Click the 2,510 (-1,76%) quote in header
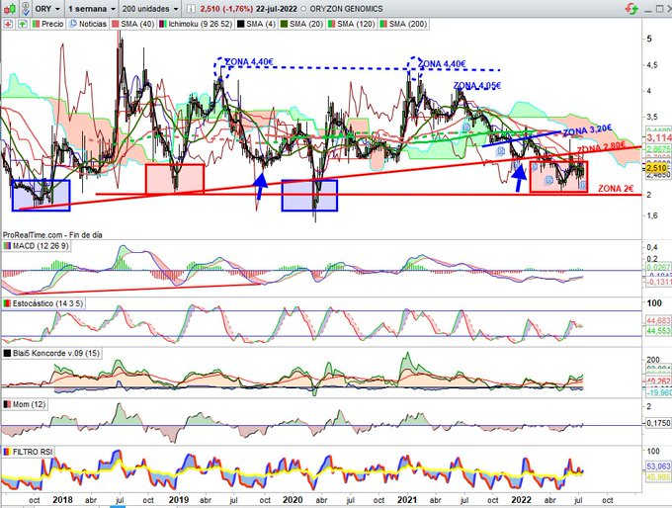 tap(226, 9)
